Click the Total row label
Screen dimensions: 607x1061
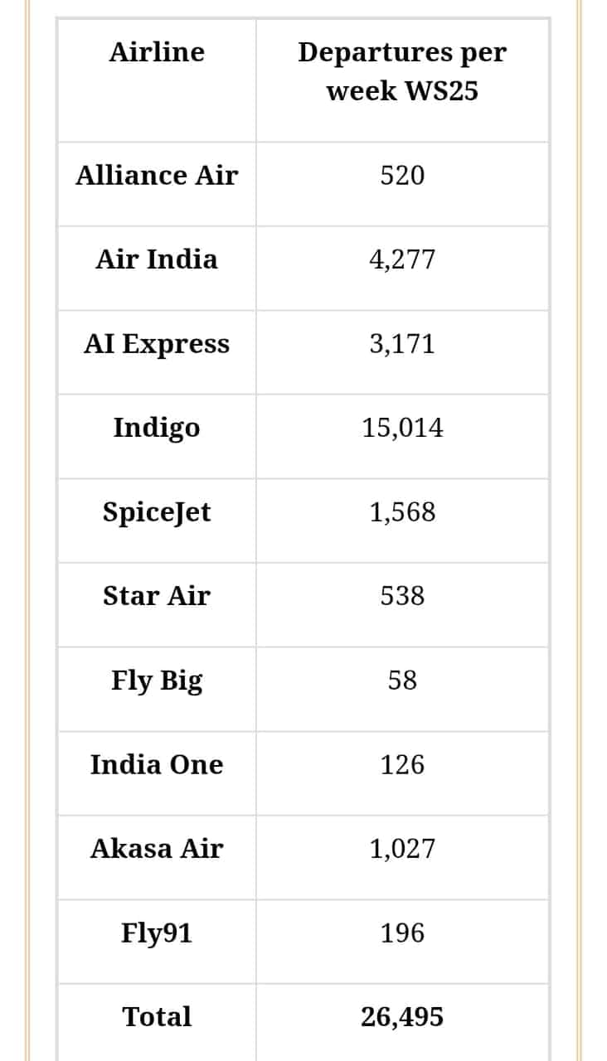tap(157, 1017)
